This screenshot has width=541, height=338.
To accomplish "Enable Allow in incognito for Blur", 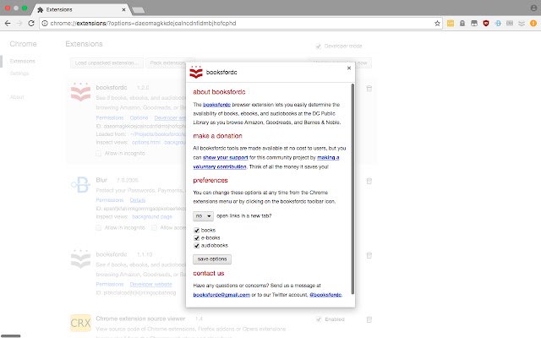I will click(x=99, y=227).
